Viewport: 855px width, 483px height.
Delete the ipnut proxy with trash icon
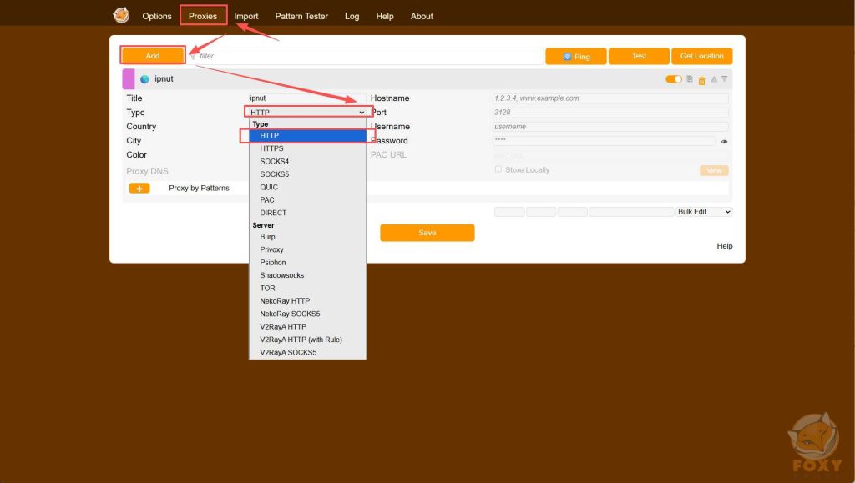(x=701, y=80)
